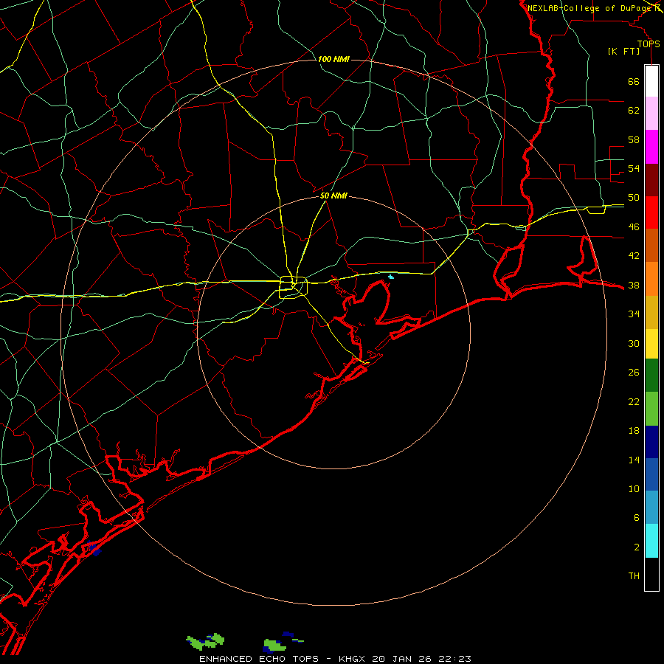Select the bright cyan legend swatch
Screen dimensions: 664x664
coord(651,541)
